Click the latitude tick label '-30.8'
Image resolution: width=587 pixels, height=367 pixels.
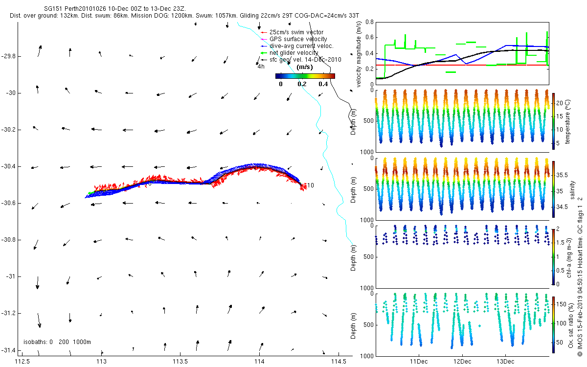pyautogui.click(x=8, y=240)
